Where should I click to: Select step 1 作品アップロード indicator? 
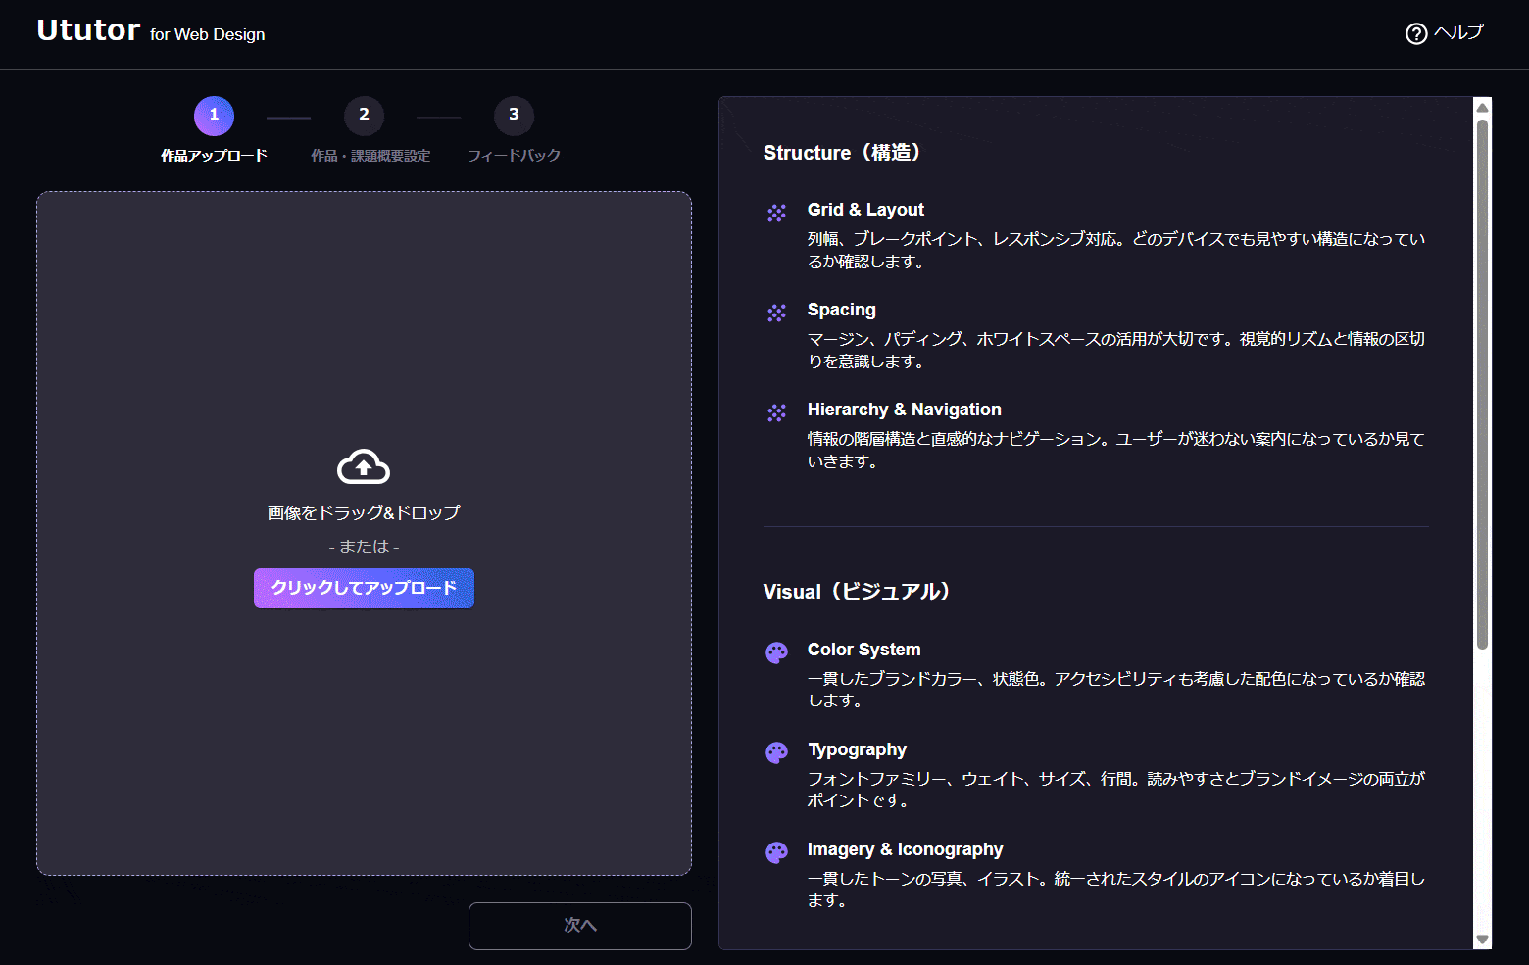[214, 115]
